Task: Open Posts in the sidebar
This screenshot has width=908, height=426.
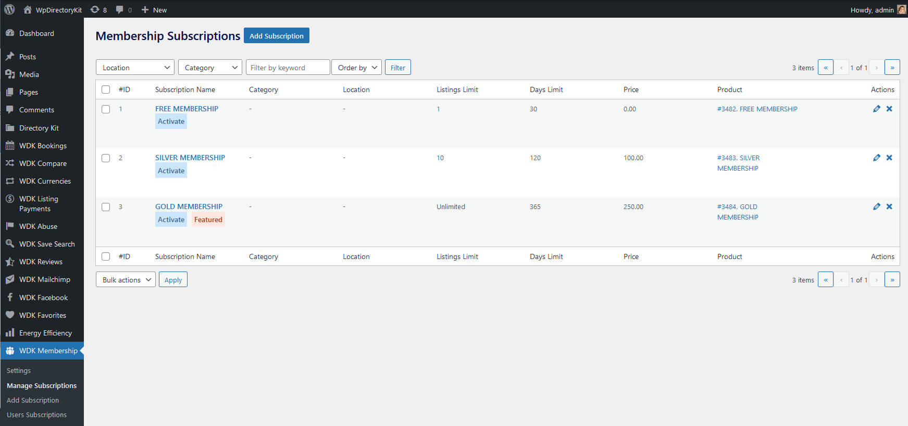Action: click(42, 57)
